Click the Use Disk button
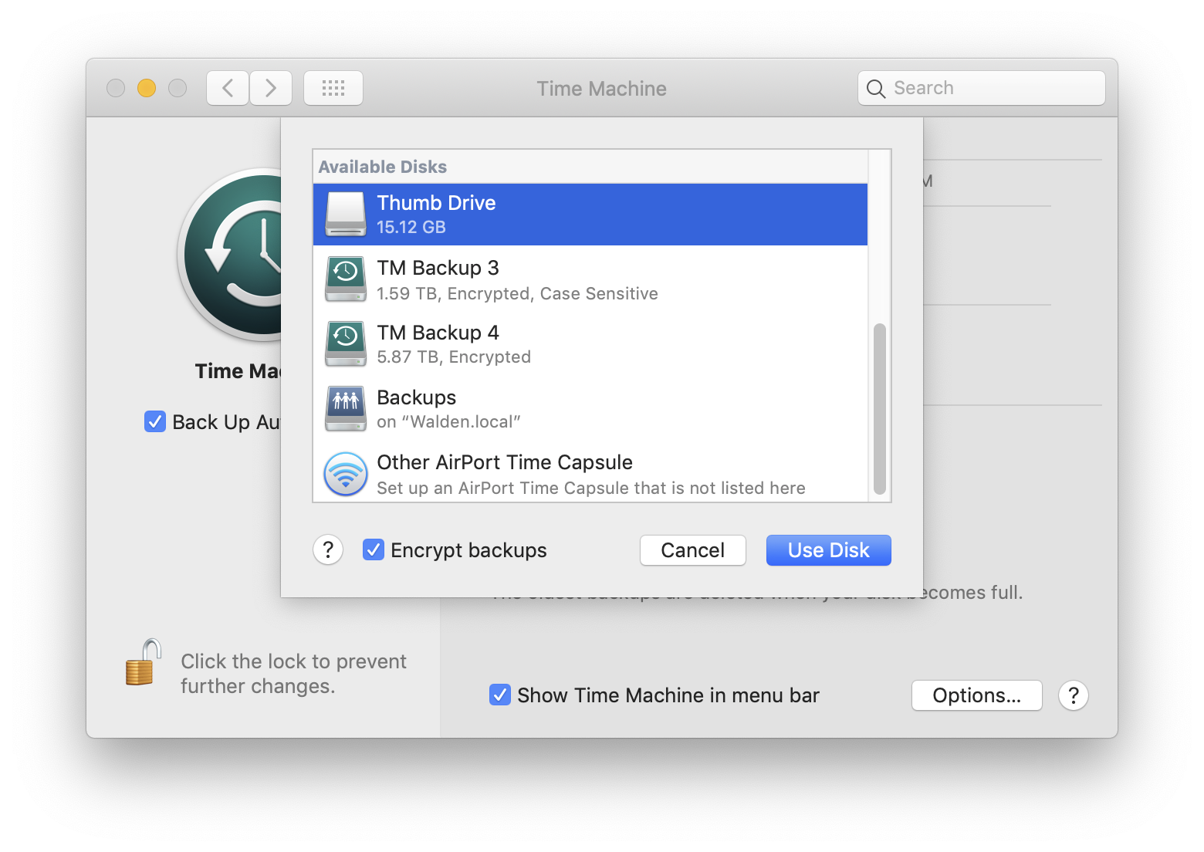The width and height of the screenshot is (1204, 852). pyautogui.click(x=828, y=550)
